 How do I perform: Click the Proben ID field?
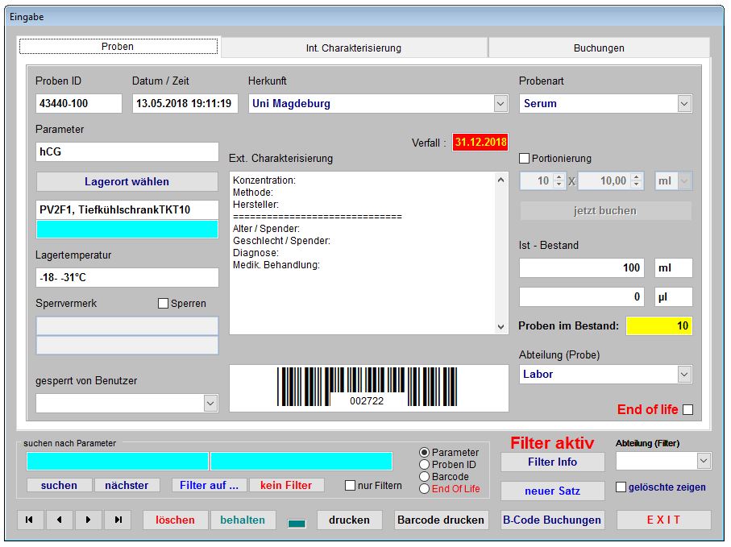(79, 103)
